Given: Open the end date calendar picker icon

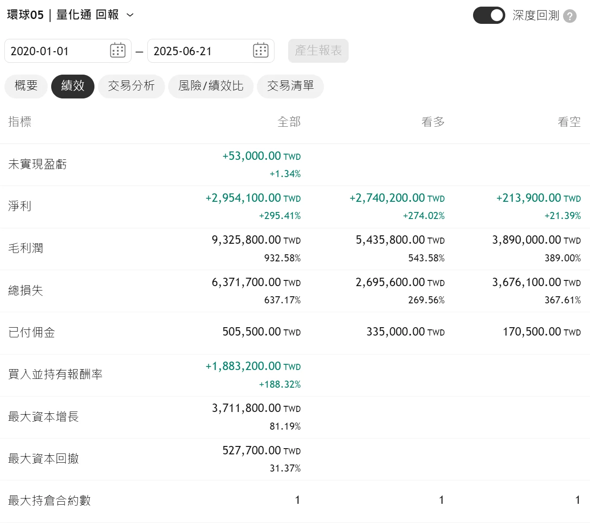Looking at the screenshot, I should pos(261,50).
